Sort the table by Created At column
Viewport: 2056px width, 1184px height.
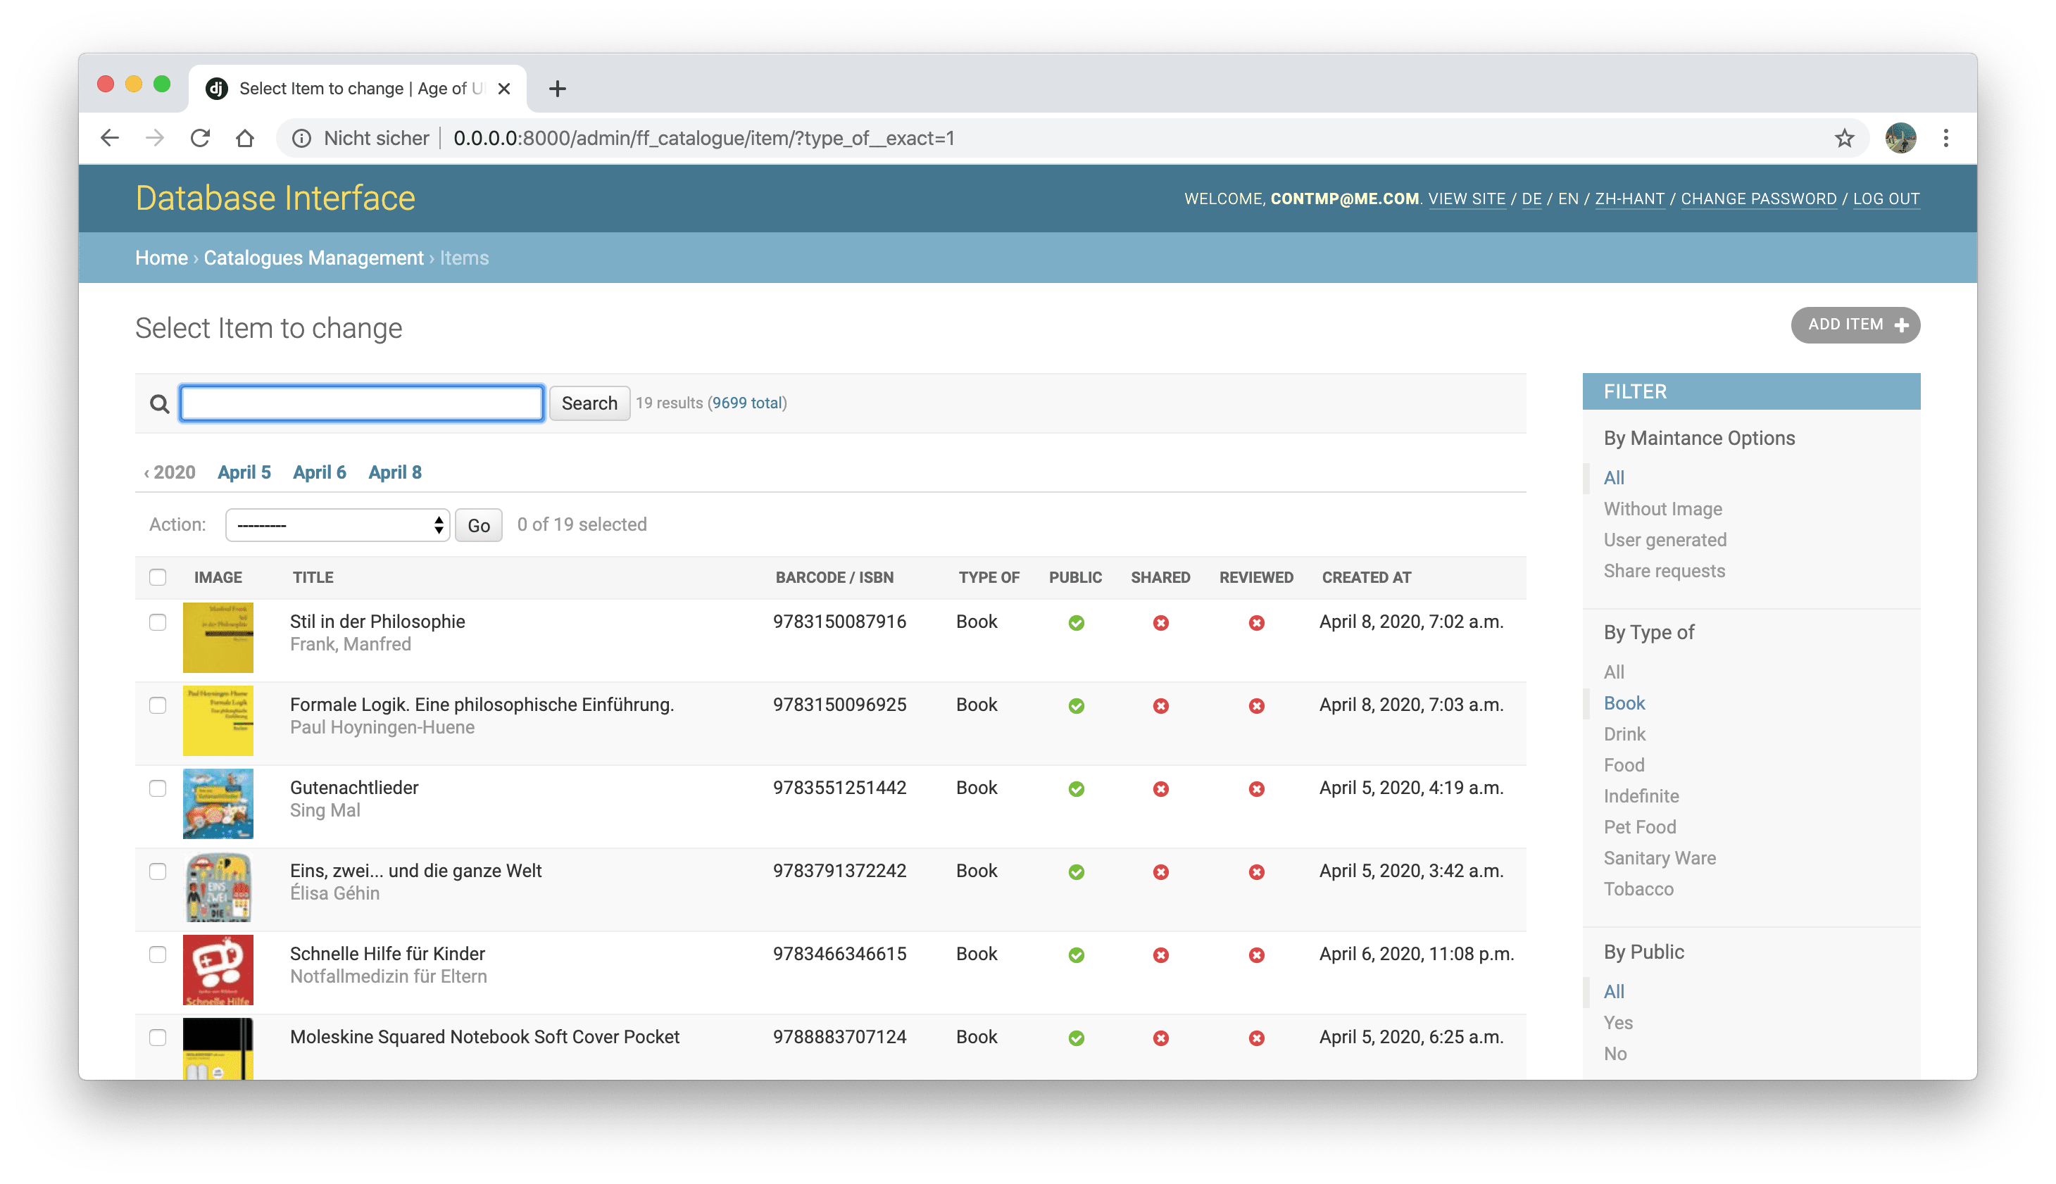(x=1365, y=577)
